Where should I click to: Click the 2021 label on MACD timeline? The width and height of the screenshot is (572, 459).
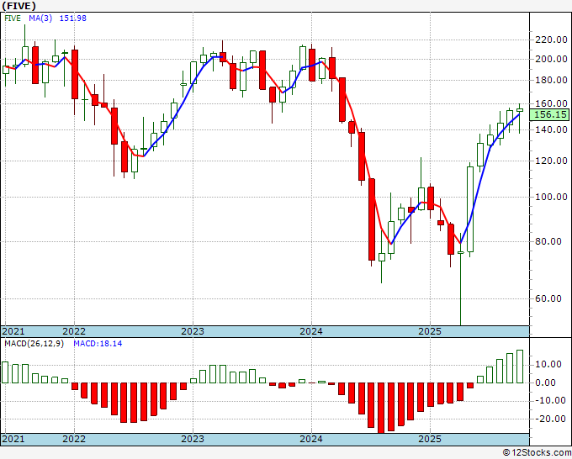[x=13, y=439]
